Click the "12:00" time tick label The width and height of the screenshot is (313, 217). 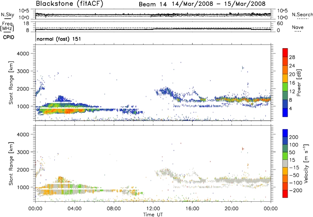[x=153, y=209]
